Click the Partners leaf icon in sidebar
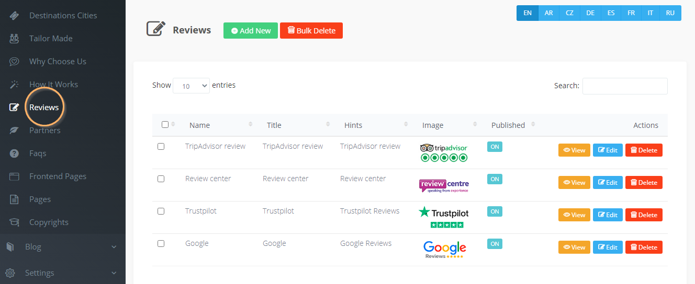The height and width of the screenshot is (284, 695). pyautogui.click(x=14, y=131)
